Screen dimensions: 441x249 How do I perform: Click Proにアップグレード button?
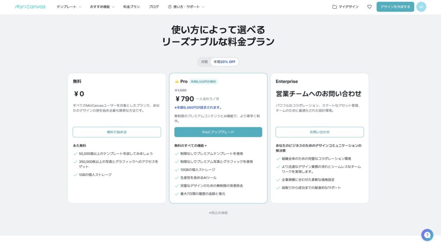point(218,132)
